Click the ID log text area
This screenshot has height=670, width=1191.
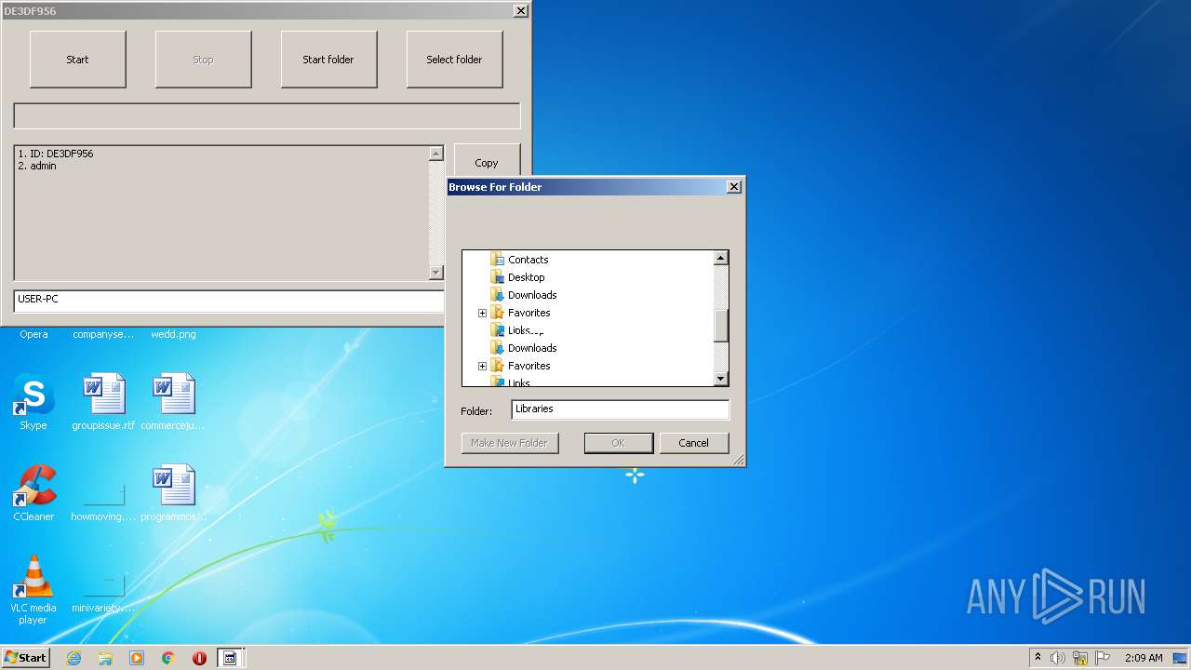pyautogui.click(x=221, y=213)
